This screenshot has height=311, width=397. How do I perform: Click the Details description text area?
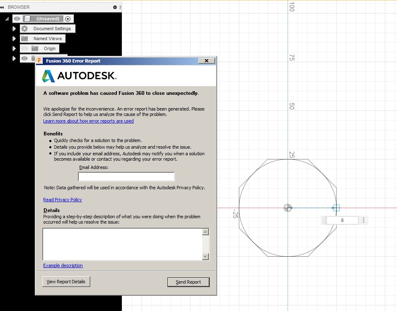coord(123,244)
